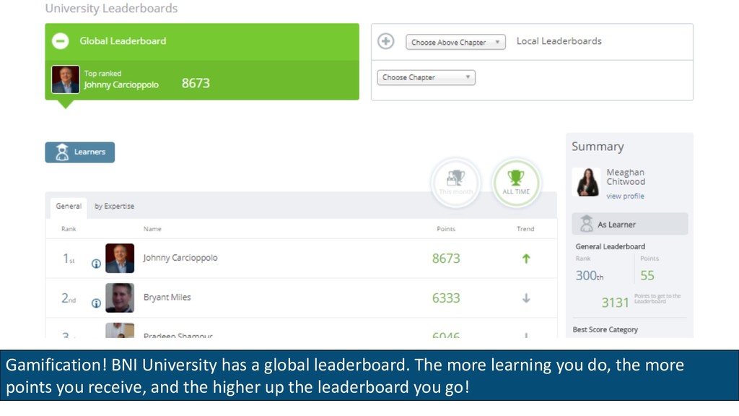Expand Local Leaderboards with plus icon
739x416 pixels.
tap(386, 41)
